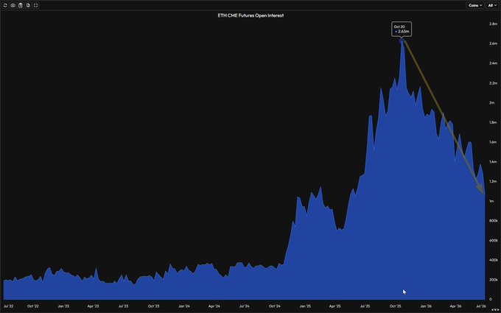This screenshot has height=313, width=501.
Task: Click the Oct '23 x-axis label
Action: [x=154, y=306]
